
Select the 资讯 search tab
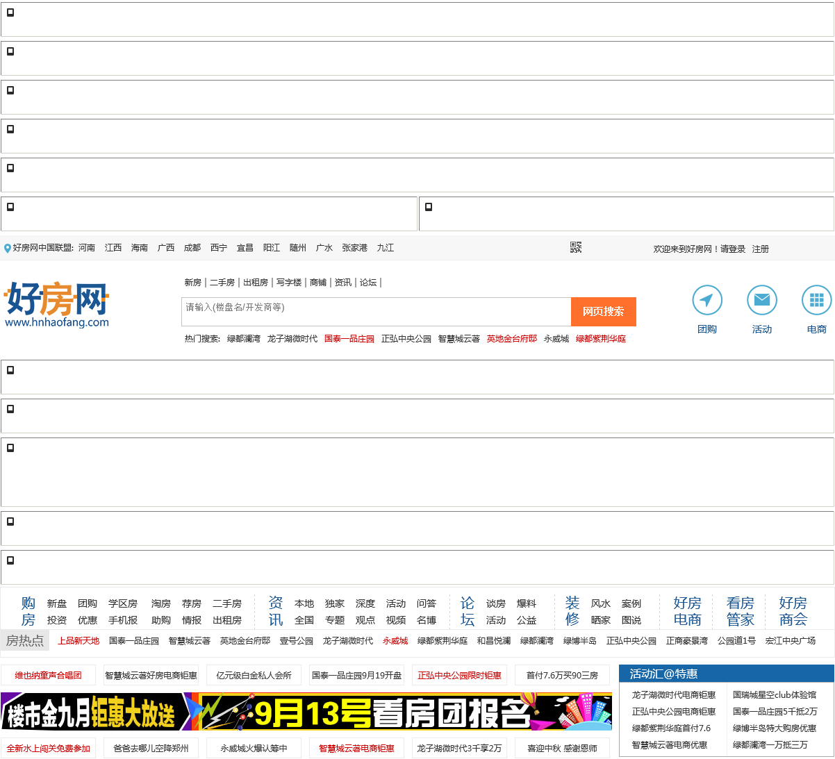[343, 283]
